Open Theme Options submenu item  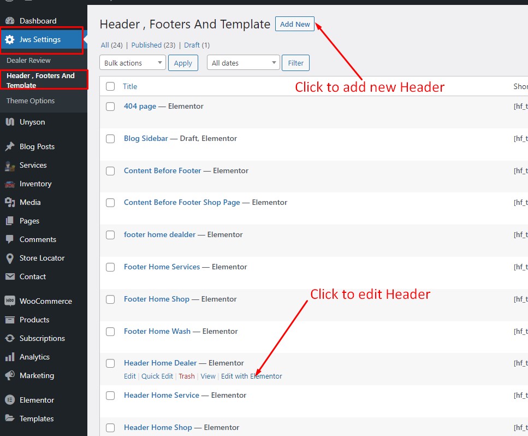click(x=31, y=101)
